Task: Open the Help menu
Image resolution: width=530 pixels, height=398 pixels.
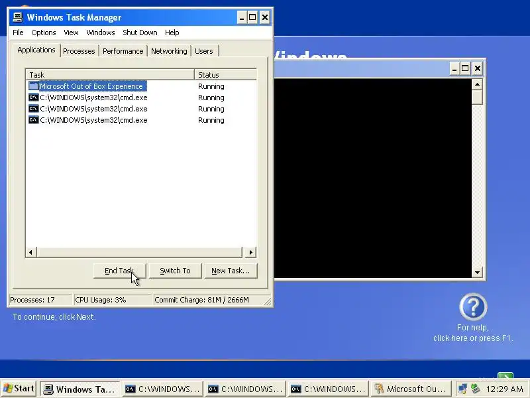Action: click(x=172, y=33)
